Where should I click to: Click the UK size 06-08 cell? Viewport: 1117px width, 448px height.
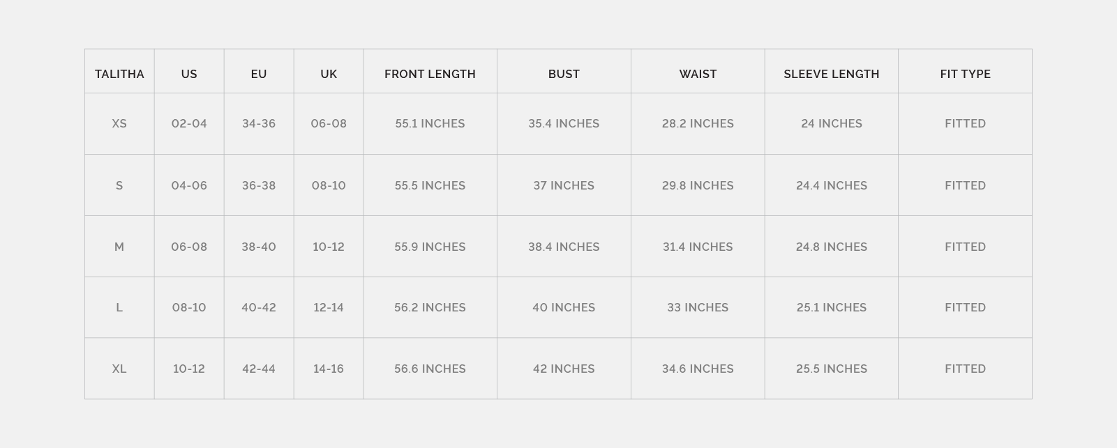pyautogui.click(x=329, y=123)
